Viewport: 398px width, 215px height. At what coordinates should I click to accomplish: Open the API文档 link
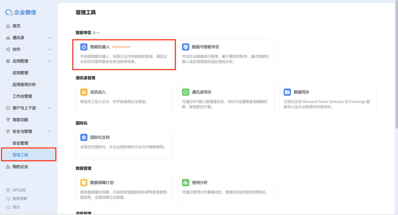coord(19,190)
